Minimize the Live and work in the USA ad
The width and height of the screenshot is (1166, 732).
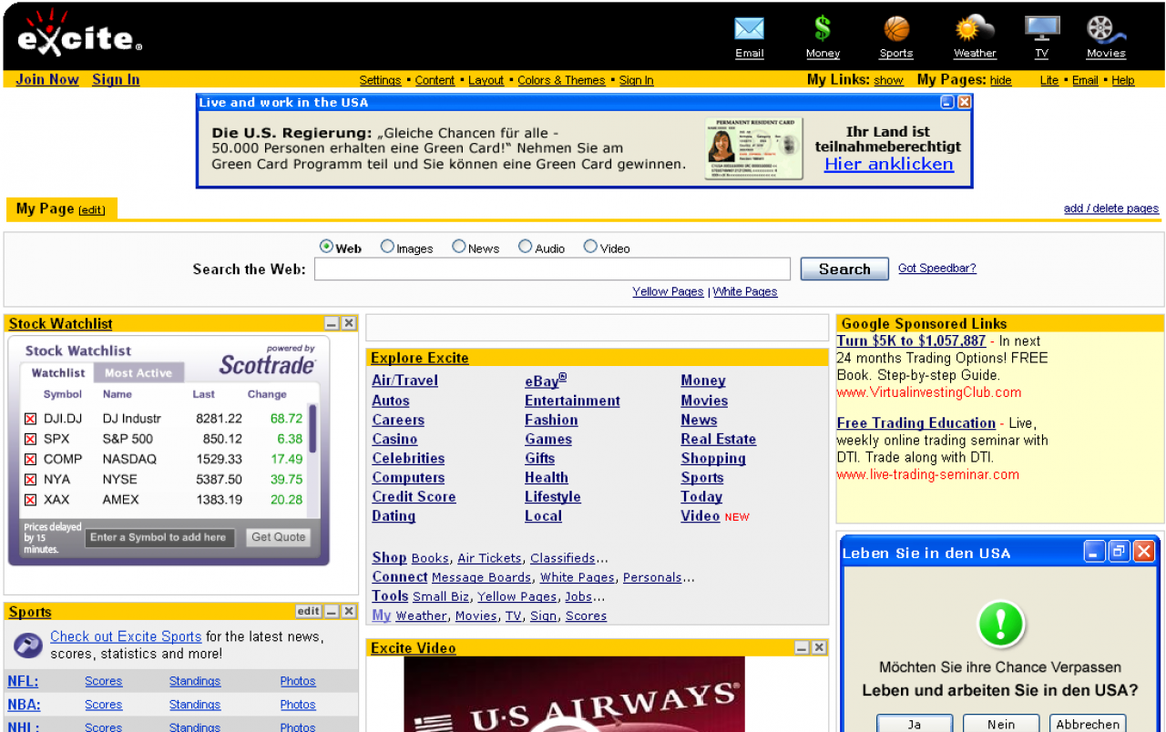pos(947,102)
